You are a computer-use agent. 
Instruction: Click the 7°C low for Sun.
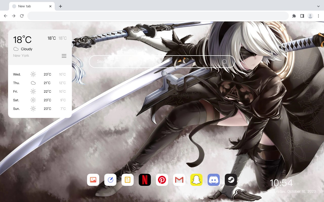[x=63, y=109]
